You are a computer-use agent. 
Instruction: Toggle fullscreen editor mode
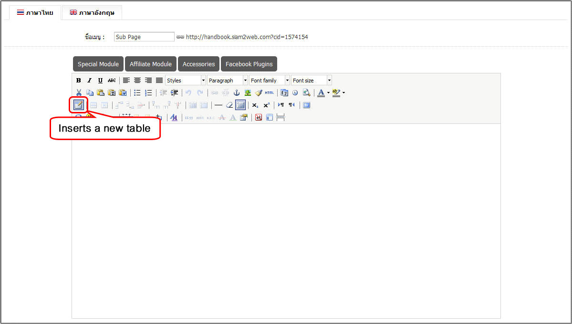(x=306, y=105)
